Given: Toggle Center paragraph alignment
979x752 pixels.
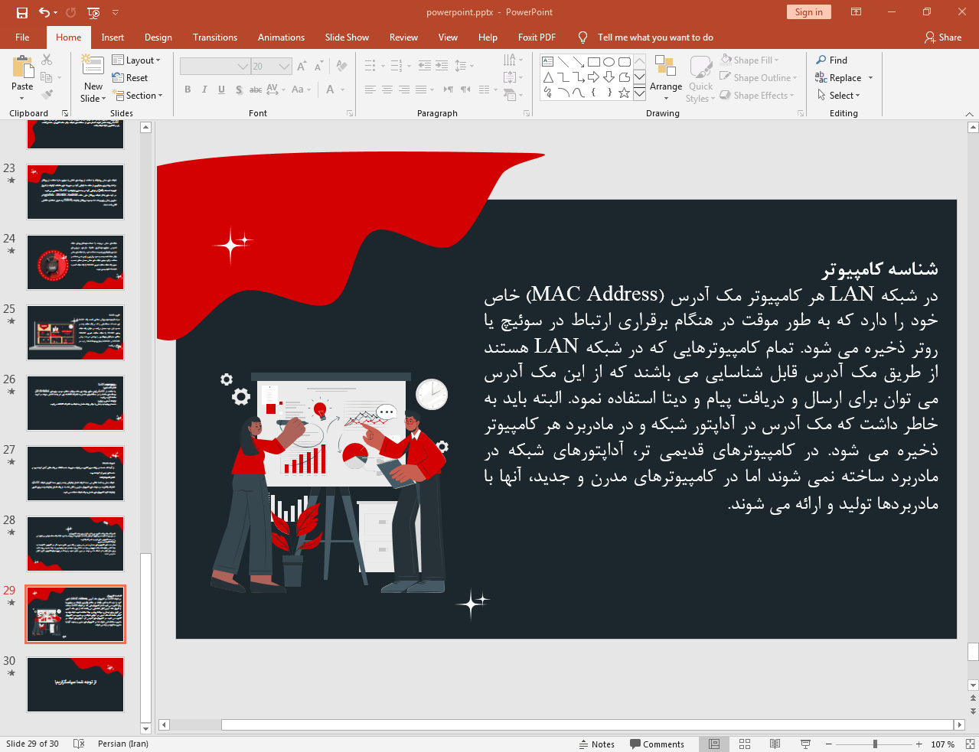Looking at the screenshot, I should 387,90.
